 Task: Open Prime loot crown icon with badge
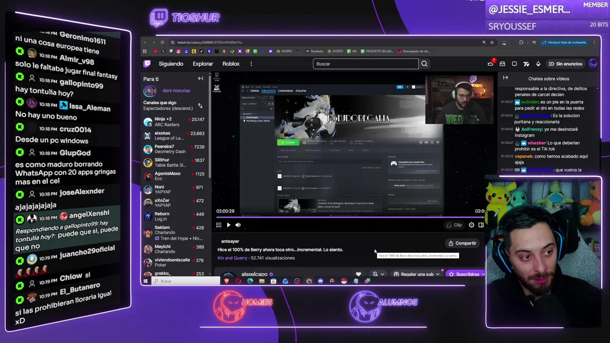pos(491,63)
